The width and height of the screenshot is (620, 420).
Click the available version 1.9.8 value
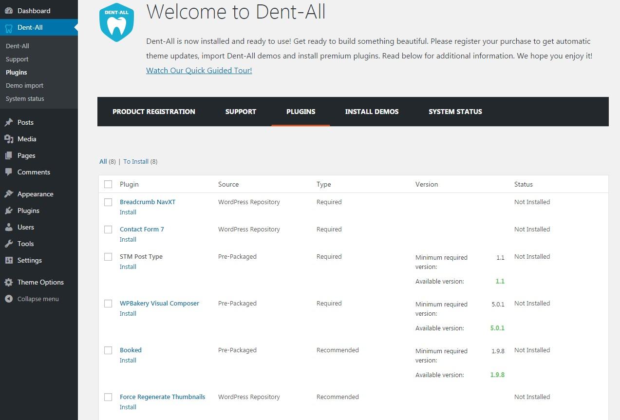[497, 375]
